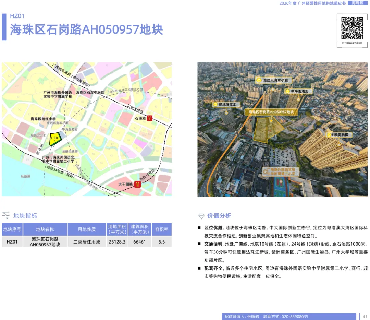Click the 工业大道南 road label on map

(x=135, y=109)
